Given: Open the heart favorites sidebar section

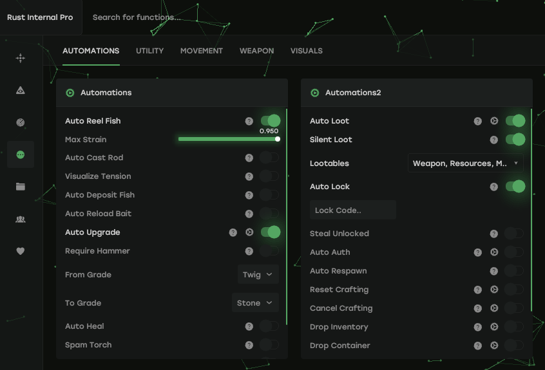Looking at the screenshot, I should [x=21, y=251].
